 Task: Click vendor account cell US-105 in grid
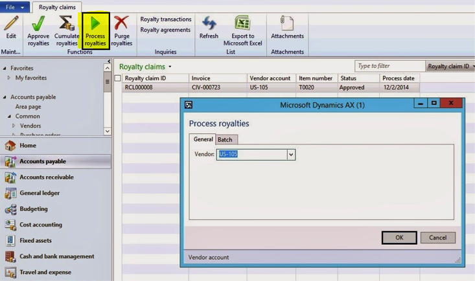[272, 87]
